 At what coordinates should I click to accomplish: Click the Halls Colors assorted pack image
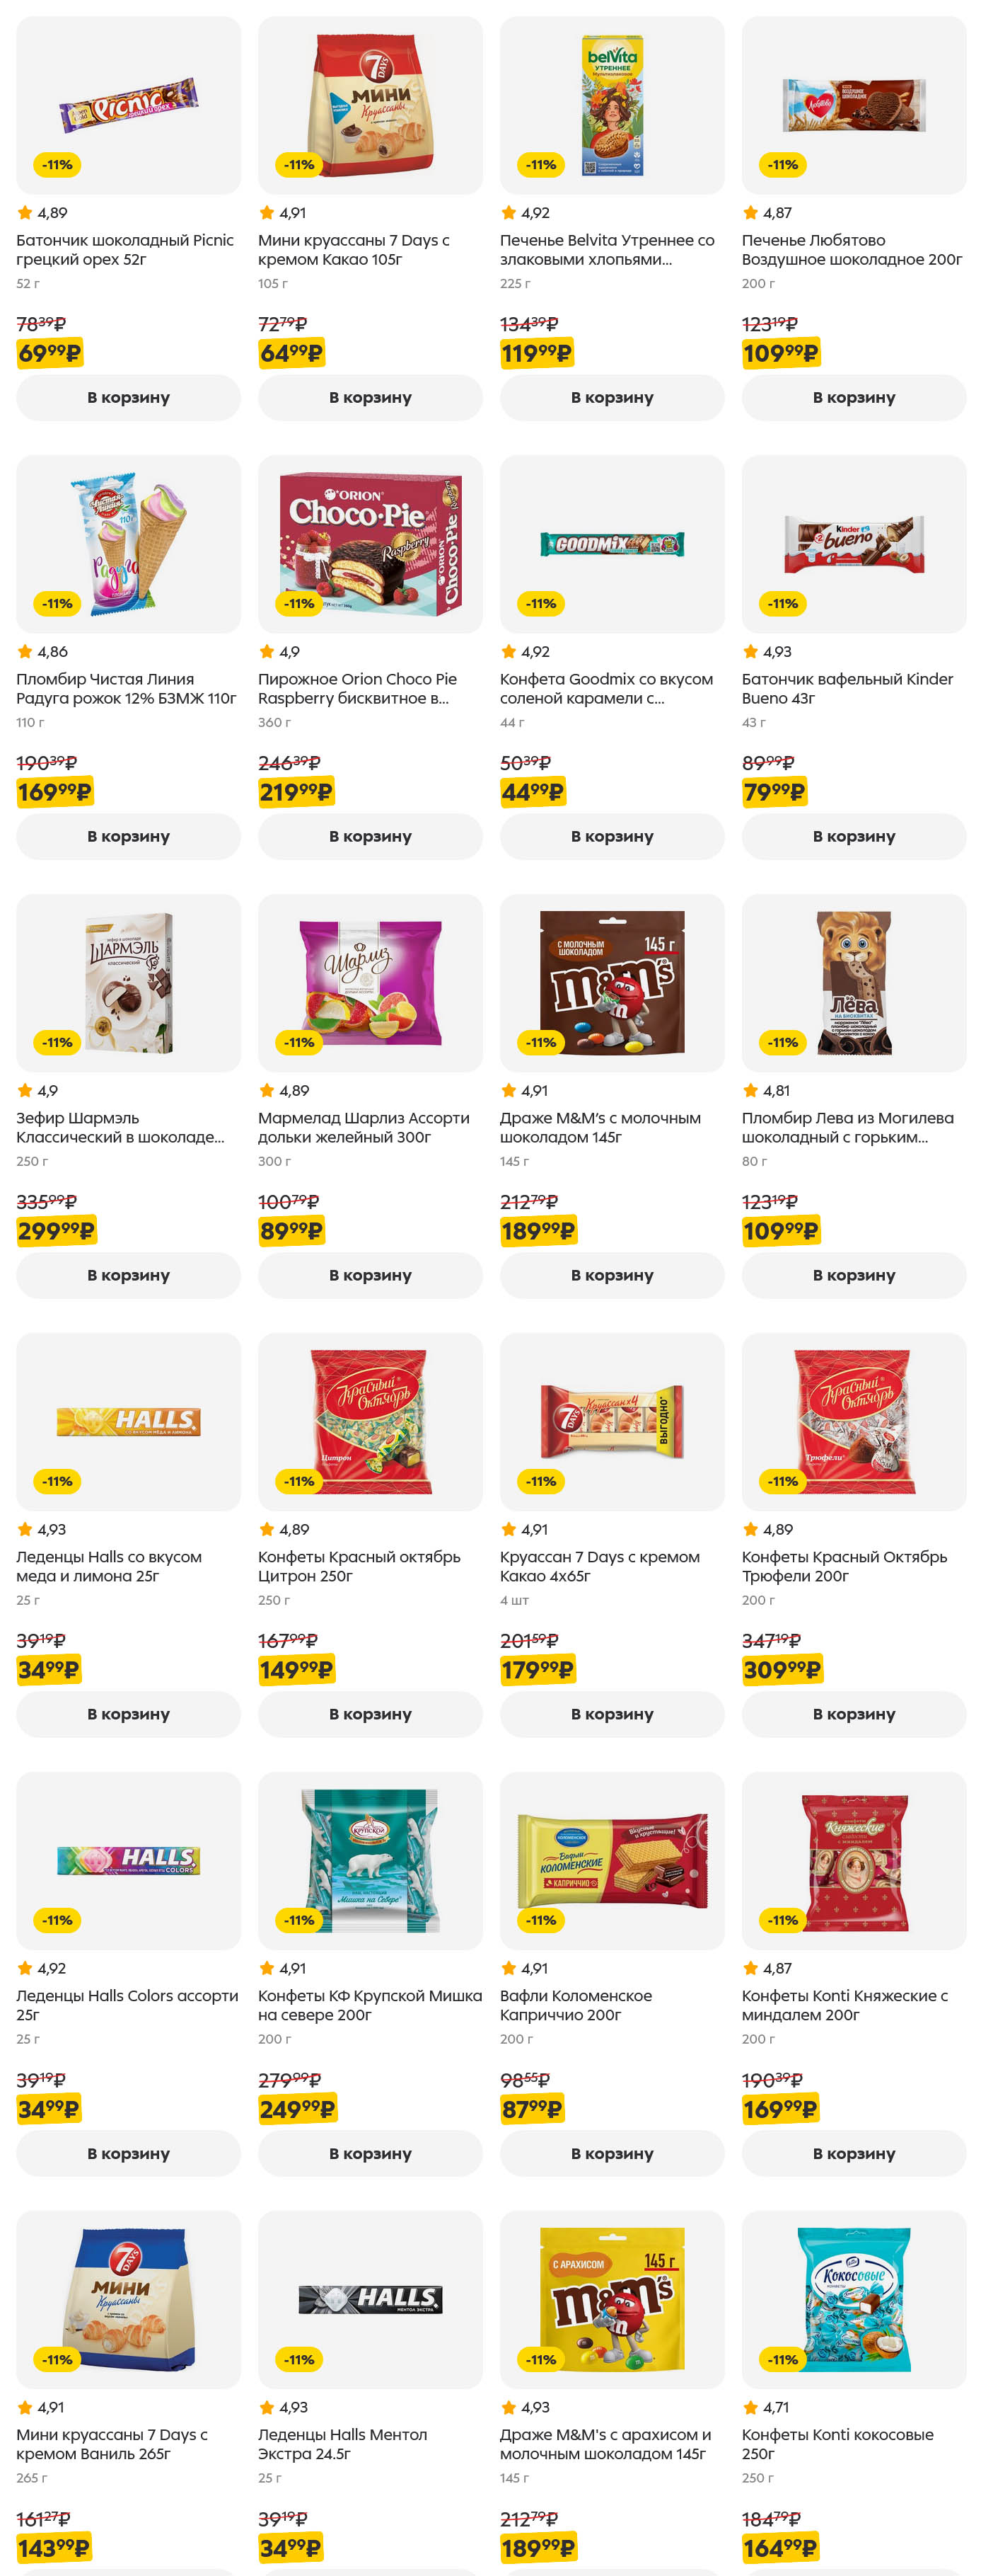click(x=128, y=1860)
